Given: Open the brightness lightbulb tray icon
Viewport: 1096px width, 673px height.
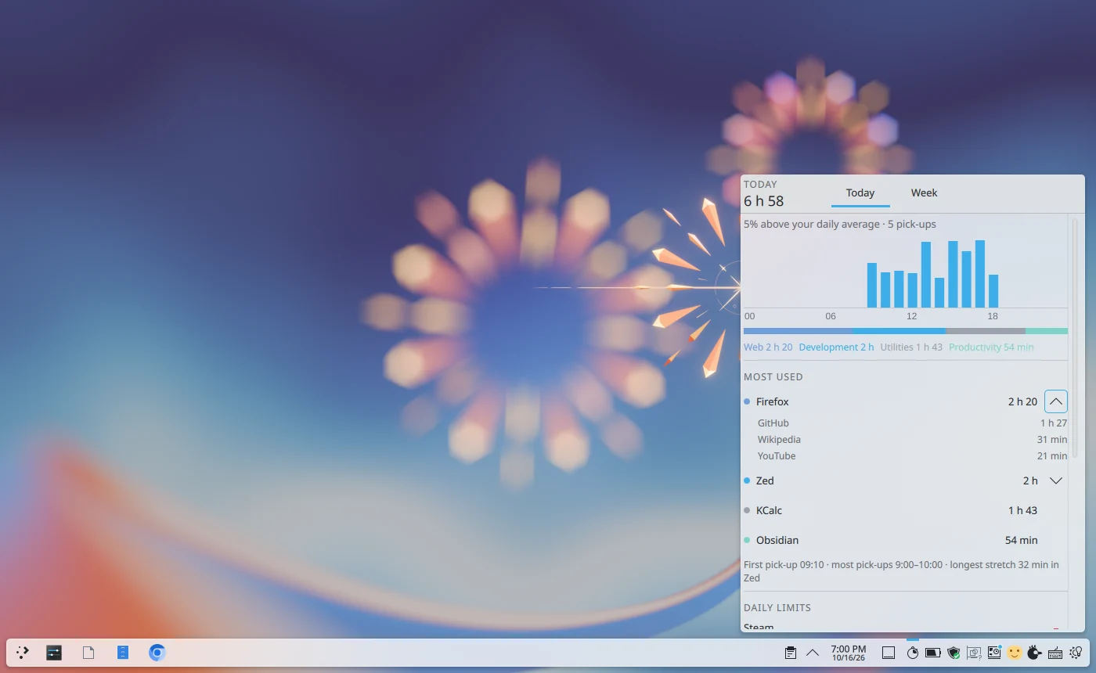Looking at the screenshot, I should 1076,653.
